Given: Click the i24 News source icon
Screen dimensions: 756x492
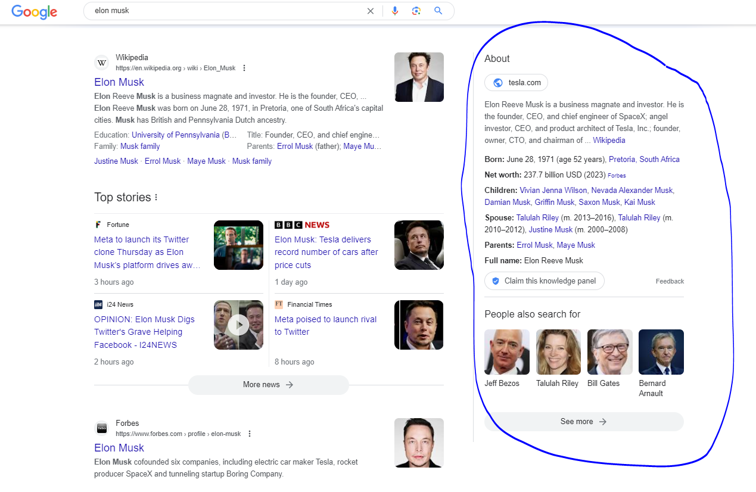Looking at the screenshot, I should (98, 304).
